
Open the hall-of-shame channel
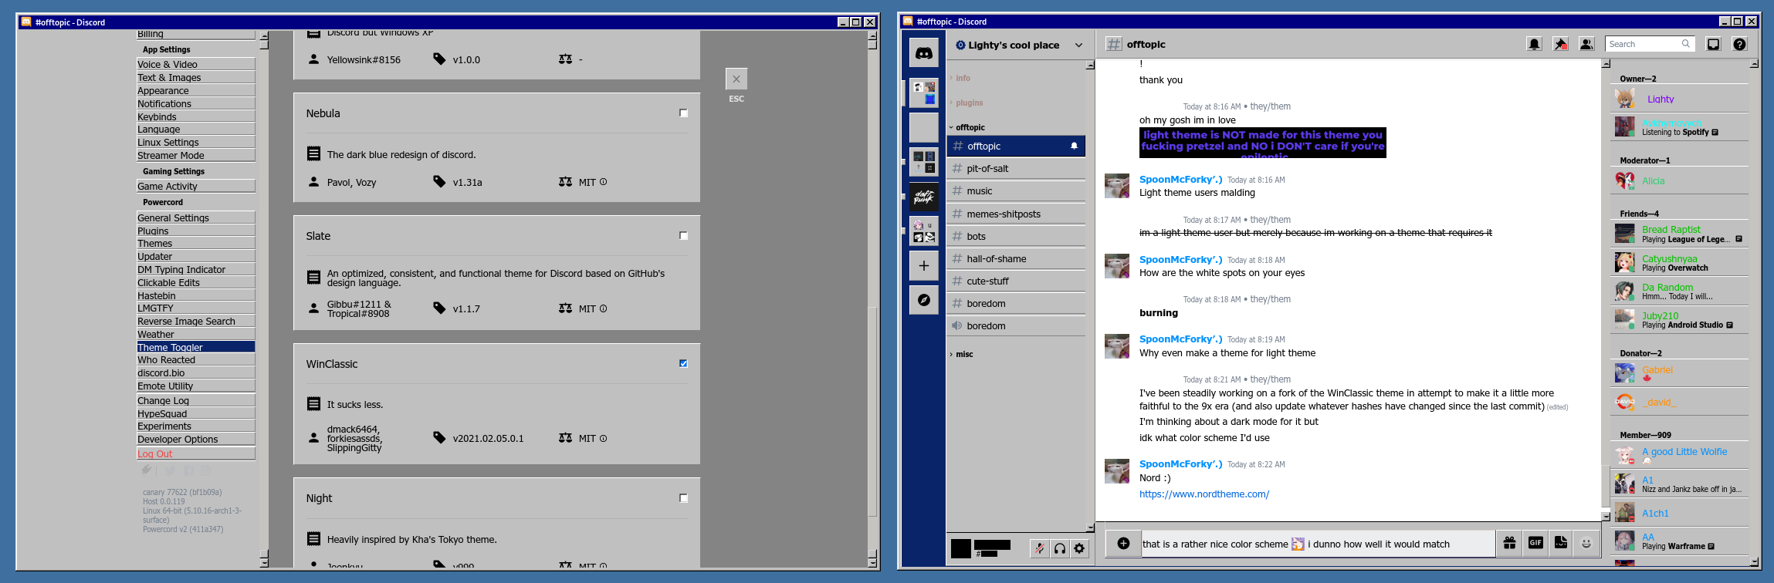click(1016, 259)
